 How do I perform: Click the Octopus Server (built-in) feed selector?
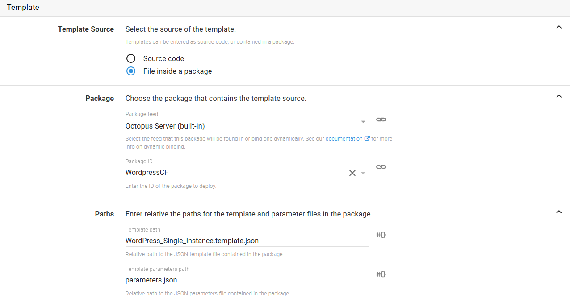(x=241, y=126)
